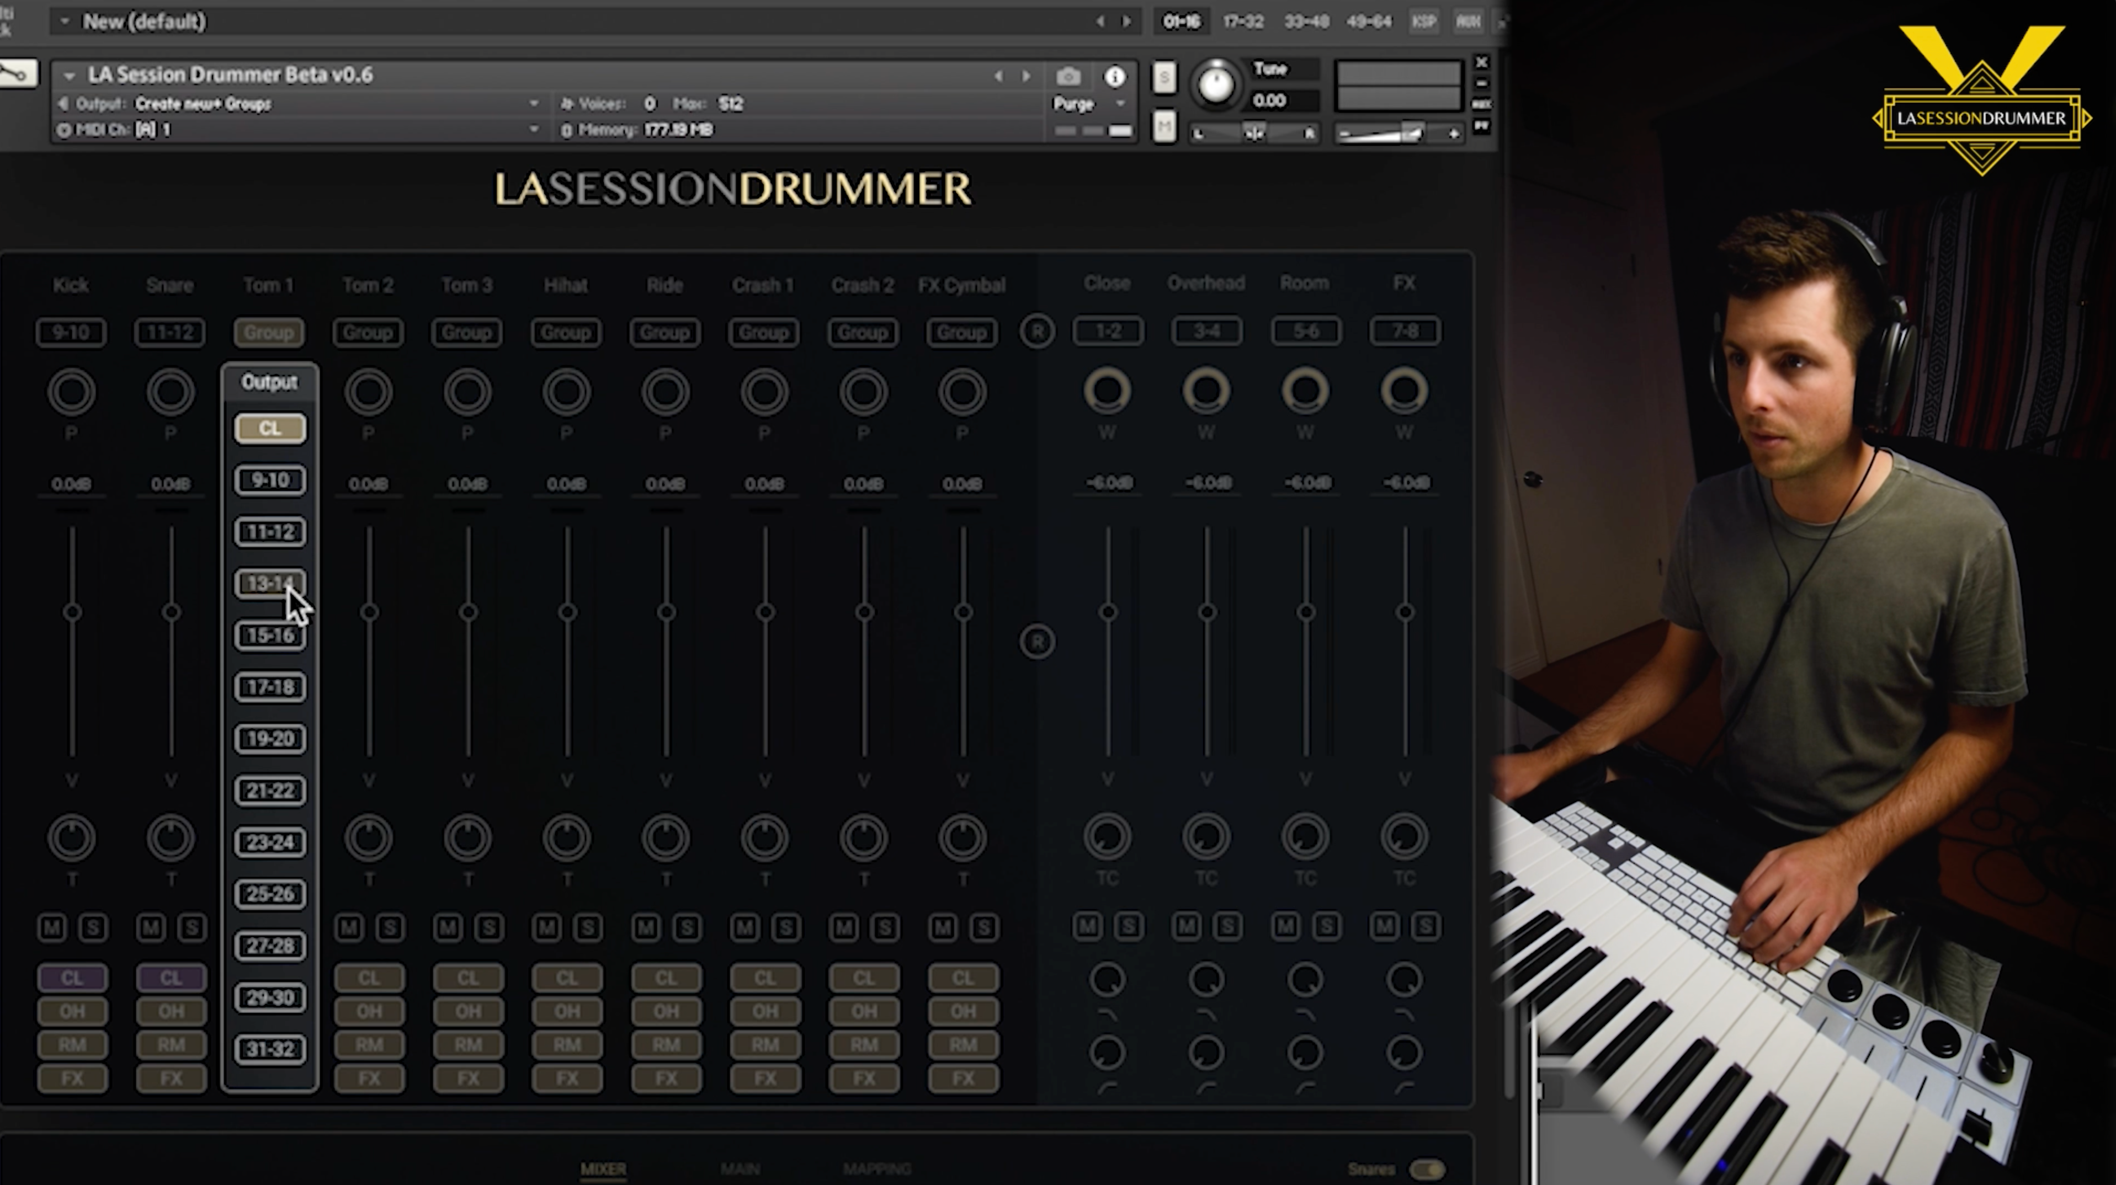The width and height of the screenshot is (2116, 1185).
Task: Switch to the MAIN tab
Action: pyautogui.click(x=740, y=1168)
